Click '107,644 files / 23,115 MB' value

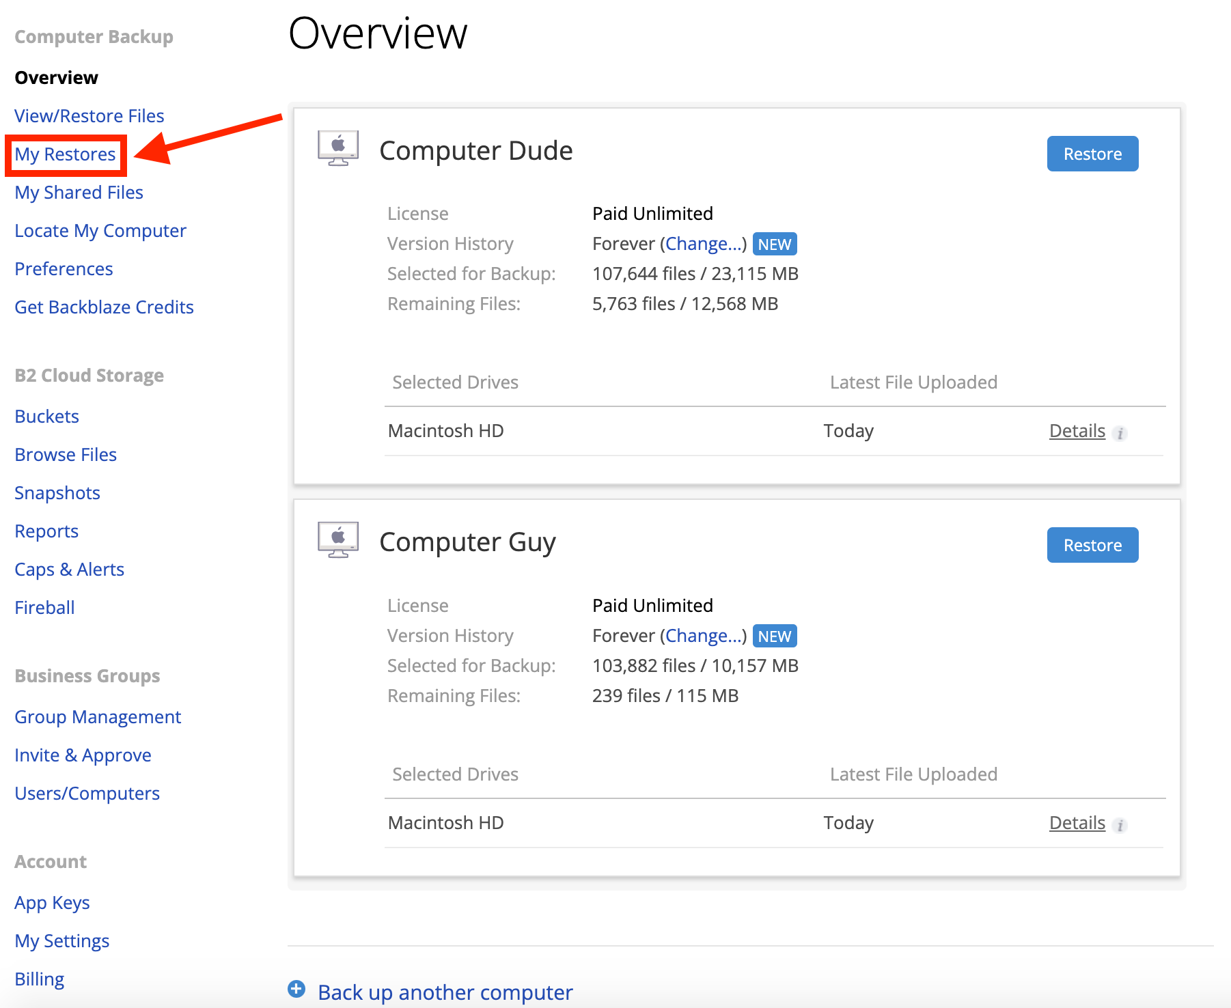click(x=695, y=274)
